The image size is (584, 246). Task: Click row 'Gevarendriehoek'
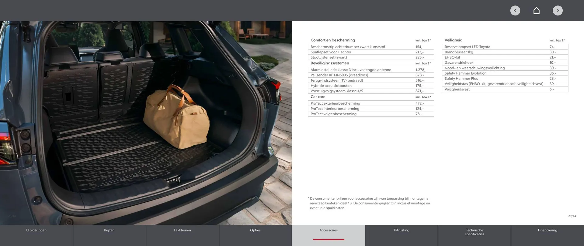[505, 63]
